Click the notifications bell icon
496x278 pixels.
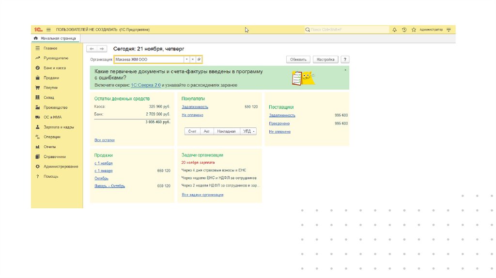[x=394, y=30]
